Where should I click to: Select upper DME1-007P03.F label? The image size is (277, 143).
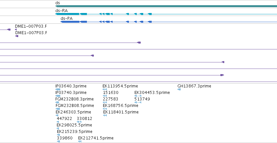(x=31, y=26)
